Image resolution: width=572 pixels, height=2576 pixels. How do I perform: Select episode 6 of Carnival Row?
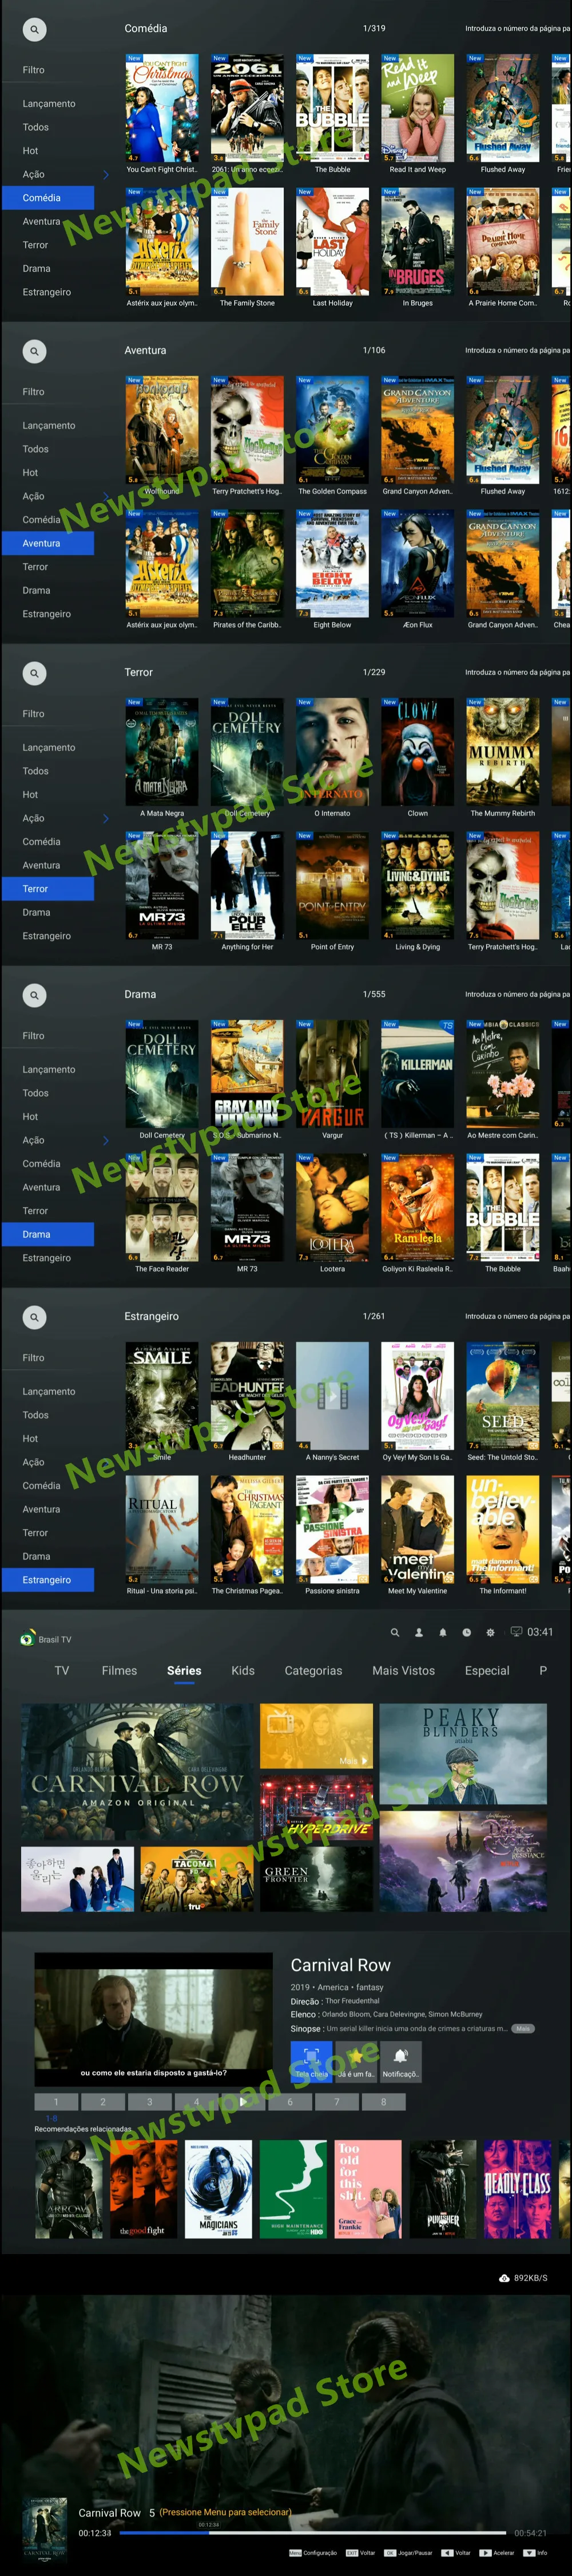[291, 2101]
